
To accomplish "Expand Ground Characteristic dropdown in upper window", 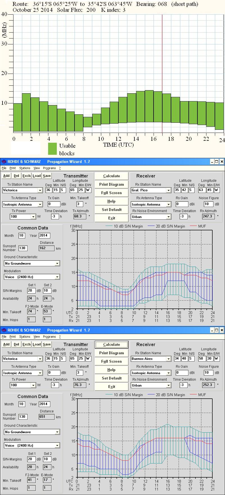I will coord(57,264).
